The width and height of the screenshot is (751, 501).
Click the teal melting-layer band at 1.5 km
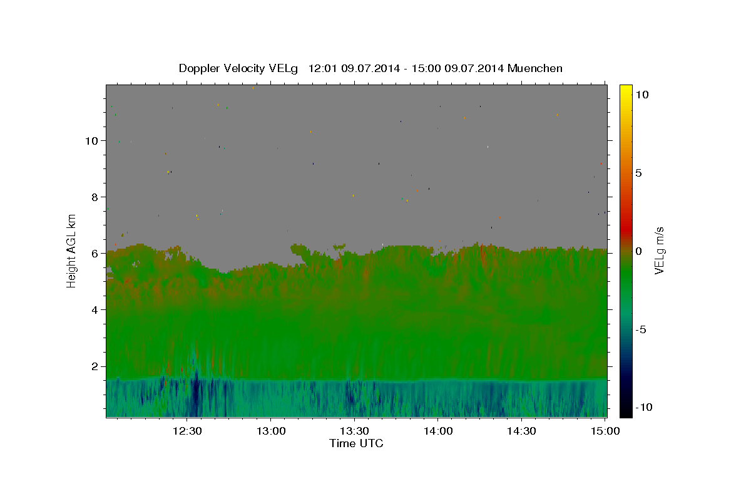pos(356,380)
